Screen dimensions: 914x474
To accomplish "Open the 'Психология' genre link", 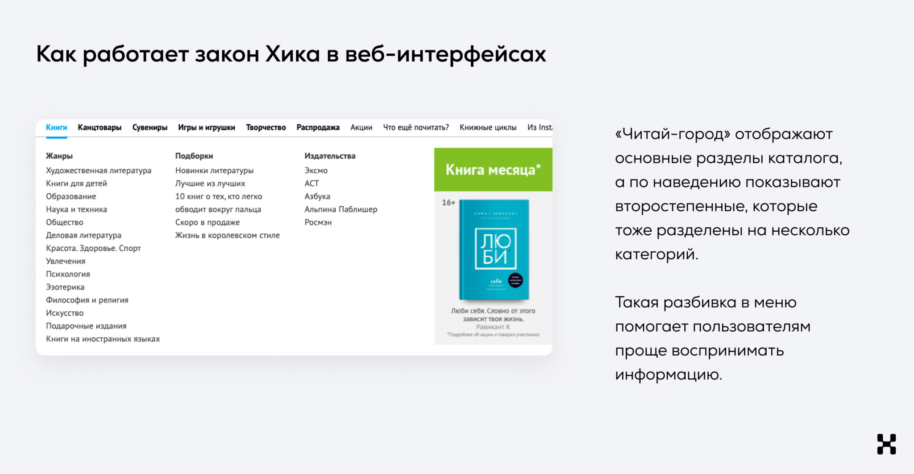I will [68, 274].
